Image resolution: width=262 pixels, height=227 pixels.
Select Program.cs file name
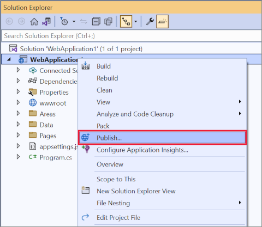click(x=56, y=158)
